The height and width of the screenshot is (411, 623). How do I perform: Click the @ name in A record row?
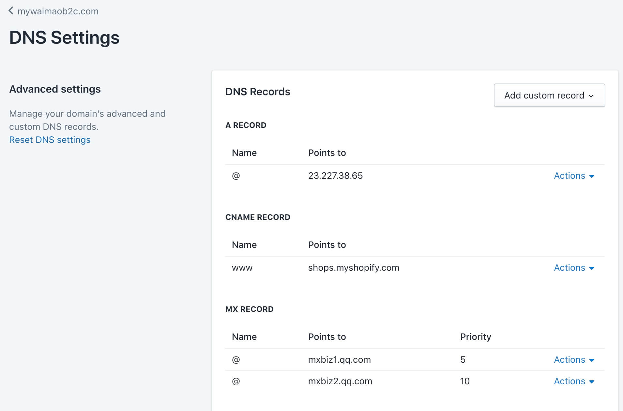(236, 176)
